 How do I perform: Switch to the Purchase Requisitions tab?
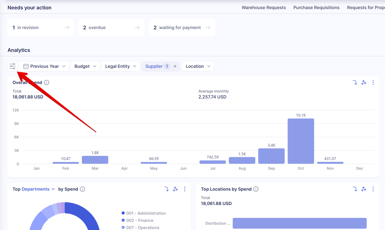click(316, 7)
